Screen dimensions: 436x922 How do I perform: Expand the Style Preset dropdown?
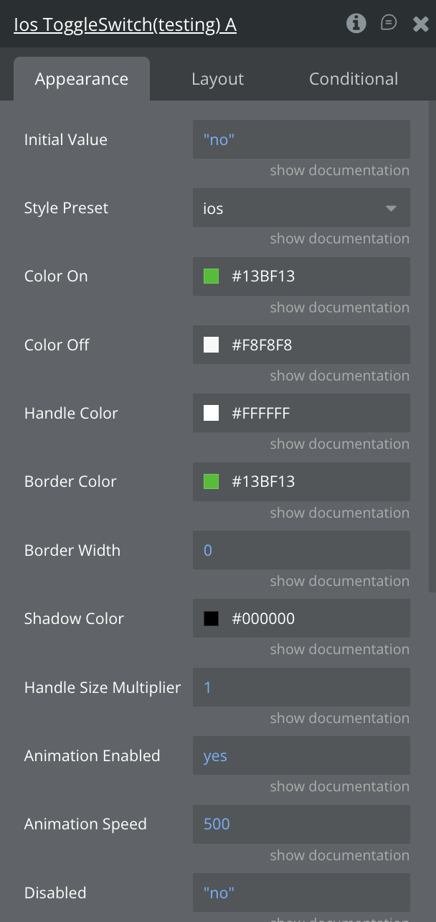pos(301,208)
